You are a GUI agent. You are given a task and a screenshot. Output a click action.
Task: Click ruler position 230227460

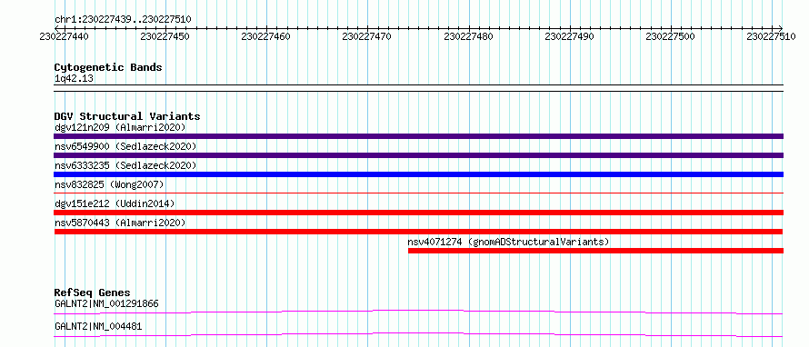tap(266, 36)
